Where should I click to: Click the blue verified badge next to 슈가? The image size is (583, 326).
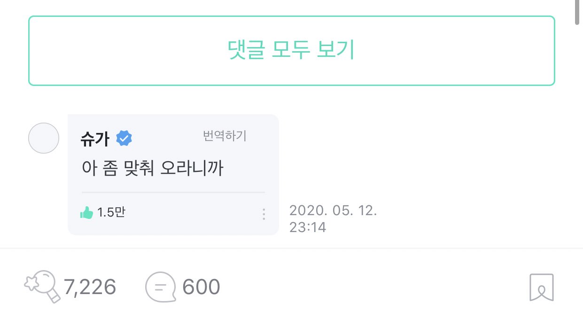click(124, 138)
